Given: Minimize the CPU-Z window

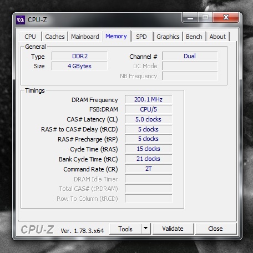Looking at the screenshot, I should coord(190,18).
